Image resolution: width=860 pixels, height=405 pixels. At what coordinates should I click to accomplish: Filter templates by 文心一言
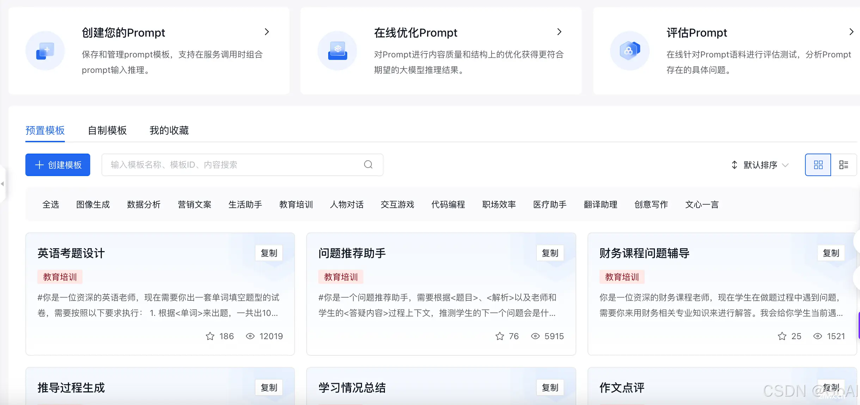(702, 205)
